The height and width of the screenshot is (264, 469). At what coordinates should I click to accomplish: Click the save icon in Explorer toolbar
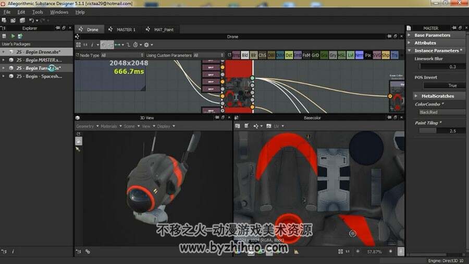click(4, 36)
